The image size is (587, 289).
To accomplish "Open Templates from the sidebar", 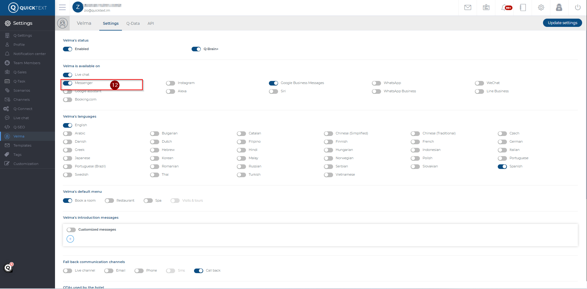I will [x=22, y=145].
